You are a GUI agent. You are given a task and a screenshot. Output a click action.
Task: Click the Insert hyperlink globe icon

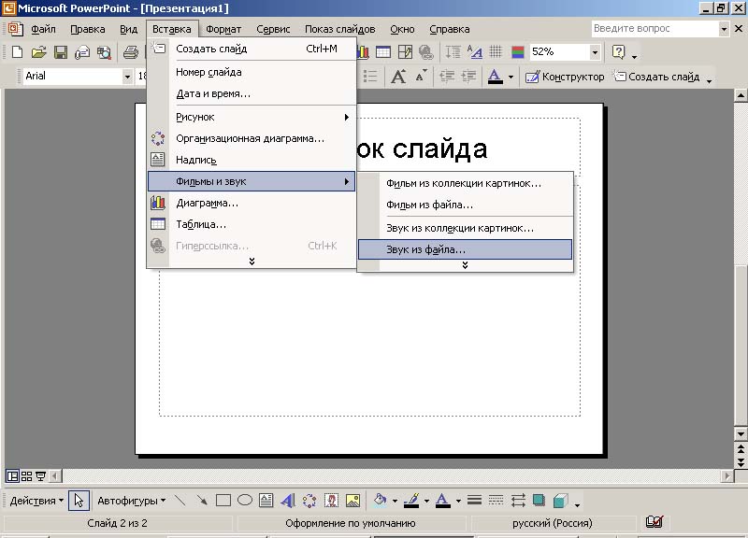pyautogui.click(x=426, y=52)
